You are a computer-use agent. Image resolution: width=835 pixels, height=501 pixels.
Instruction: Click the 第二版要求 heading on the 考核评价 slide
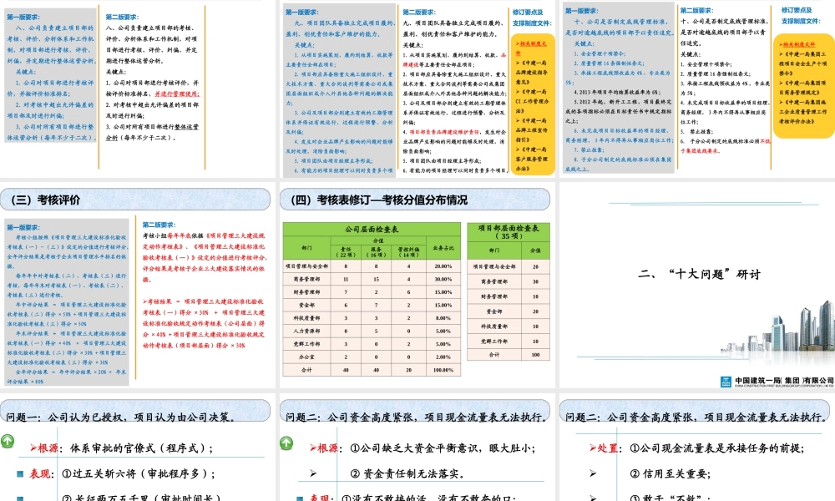coord(159,225)
